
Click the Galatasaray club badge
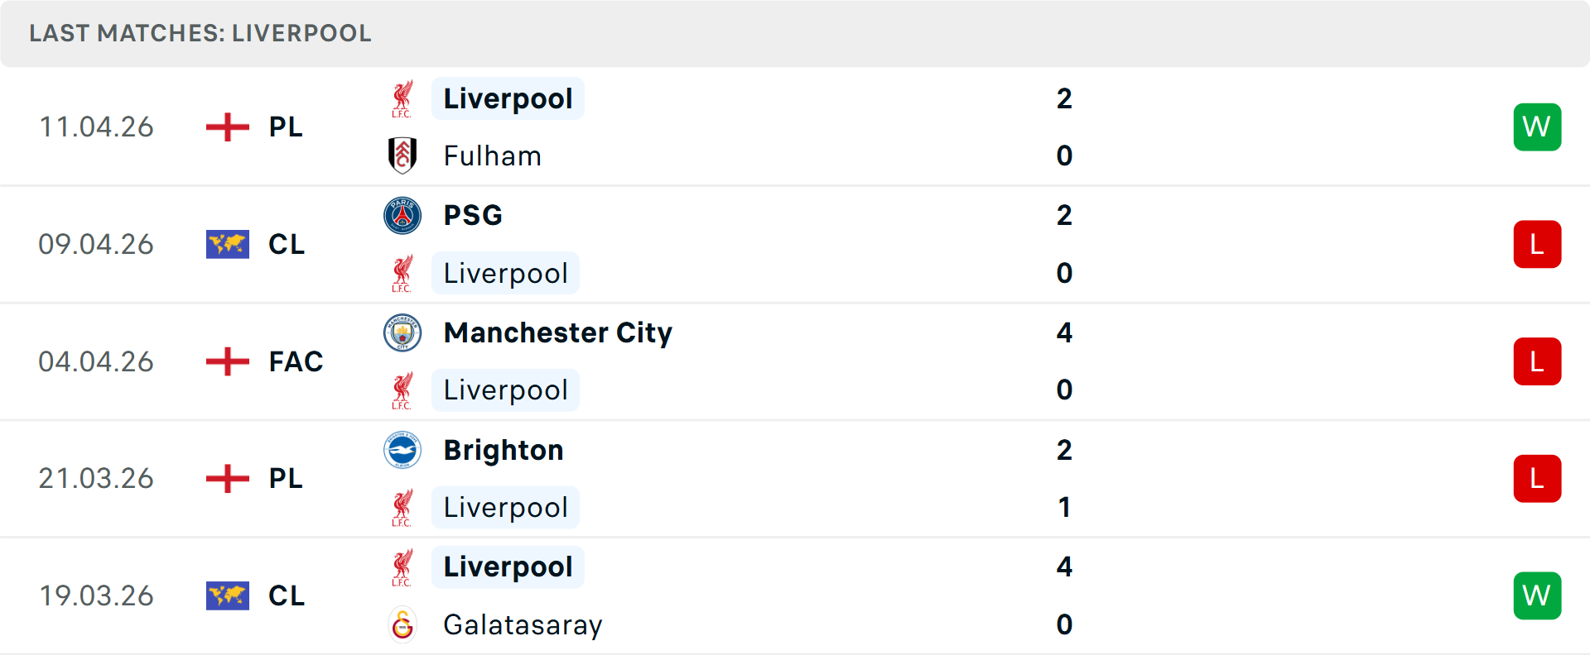402,625
